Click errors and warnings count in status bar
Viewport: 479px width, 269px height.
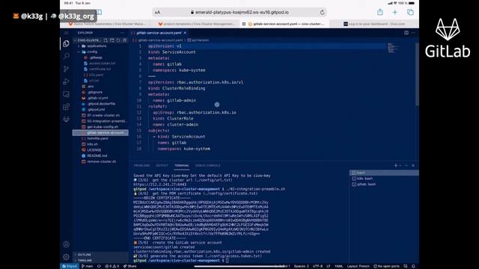tap(112, 266)
